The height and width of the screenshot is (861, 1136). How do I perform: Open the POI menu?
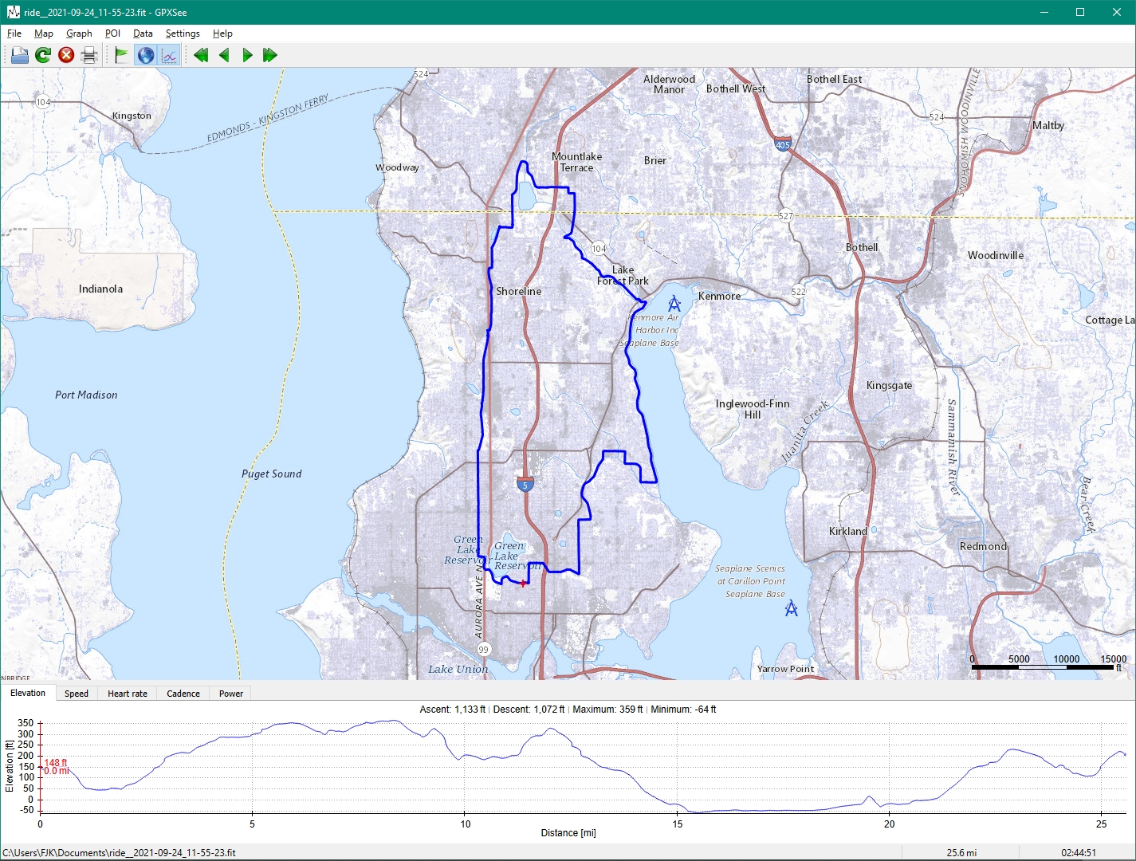[x=112, y=33]
